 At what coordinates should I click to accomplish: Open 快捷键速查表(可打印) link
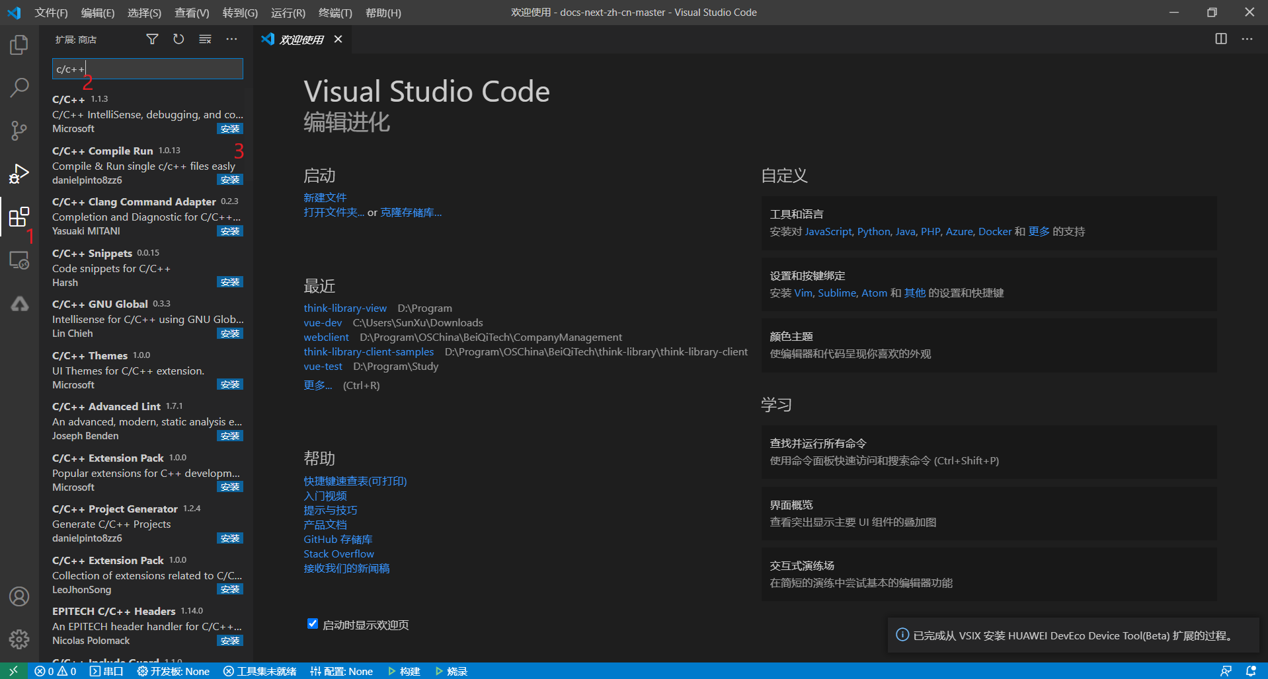point(355,481)
